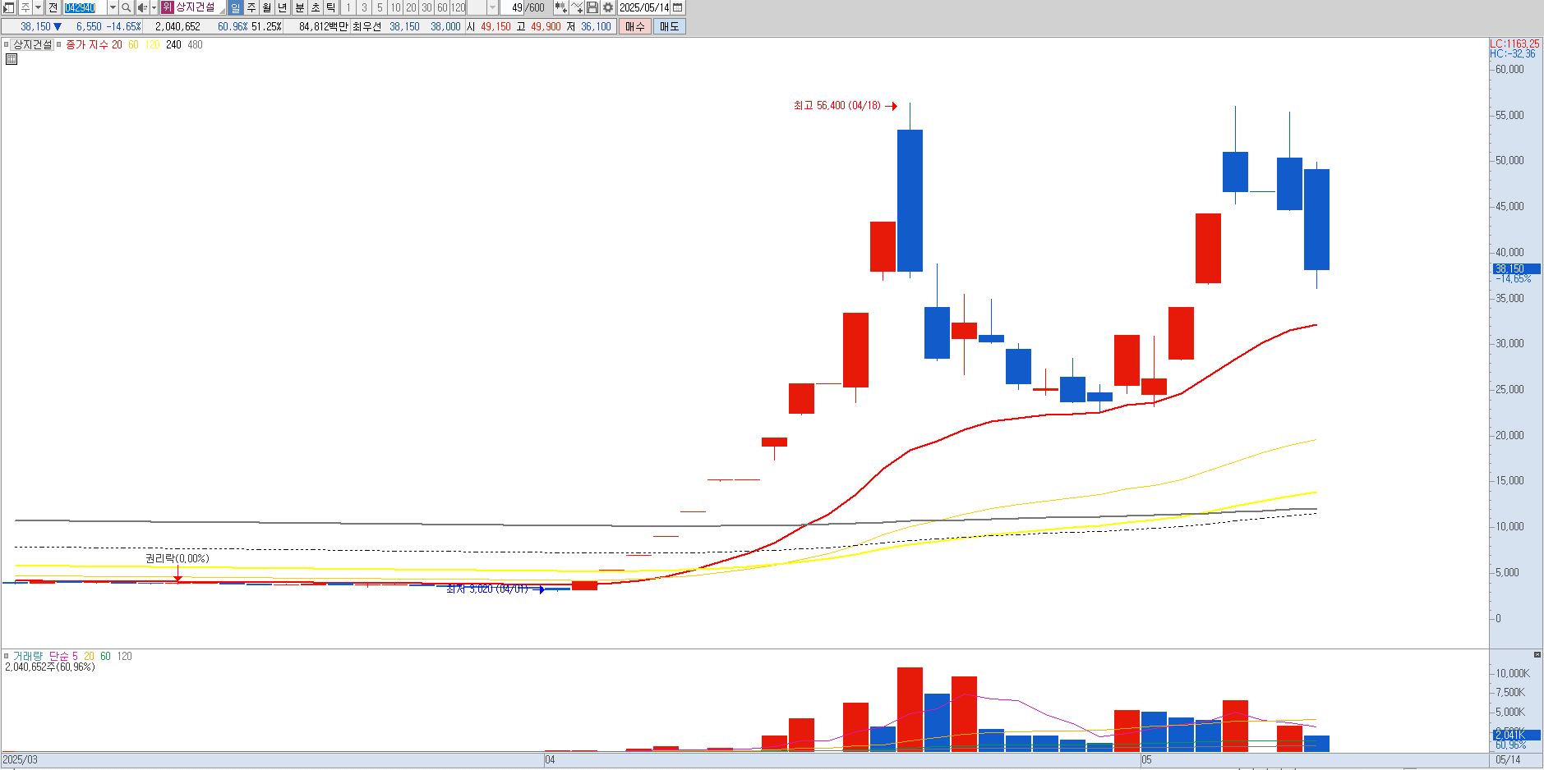The height and width of the screenshot is (770, 1544).
Task: Click the 60 interval button
Action: click(x=442, y=7)
